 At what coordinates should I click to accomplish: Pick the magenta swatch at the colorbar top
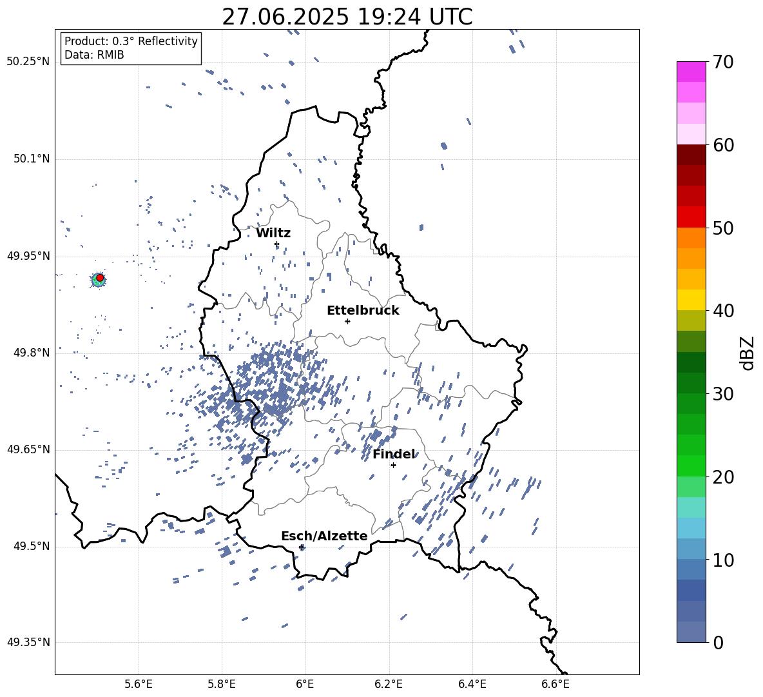pyautogui.click(x=691, y=72)
